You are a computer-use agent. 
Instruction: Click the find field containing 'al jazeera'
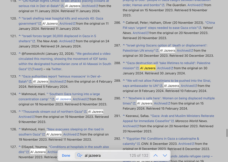pos(113,156)
